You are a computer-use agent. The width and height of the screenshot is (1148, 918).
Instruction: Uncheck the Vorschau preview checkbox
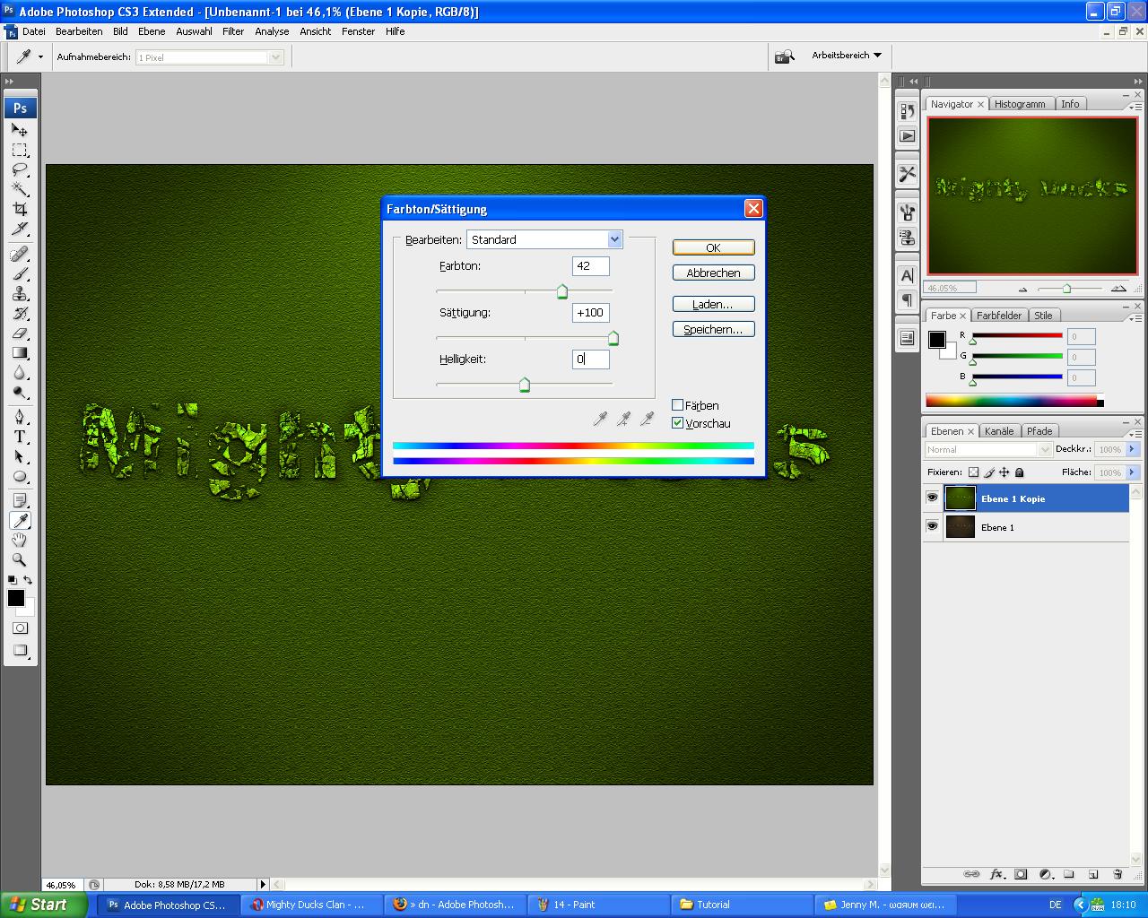pos(678,423)
